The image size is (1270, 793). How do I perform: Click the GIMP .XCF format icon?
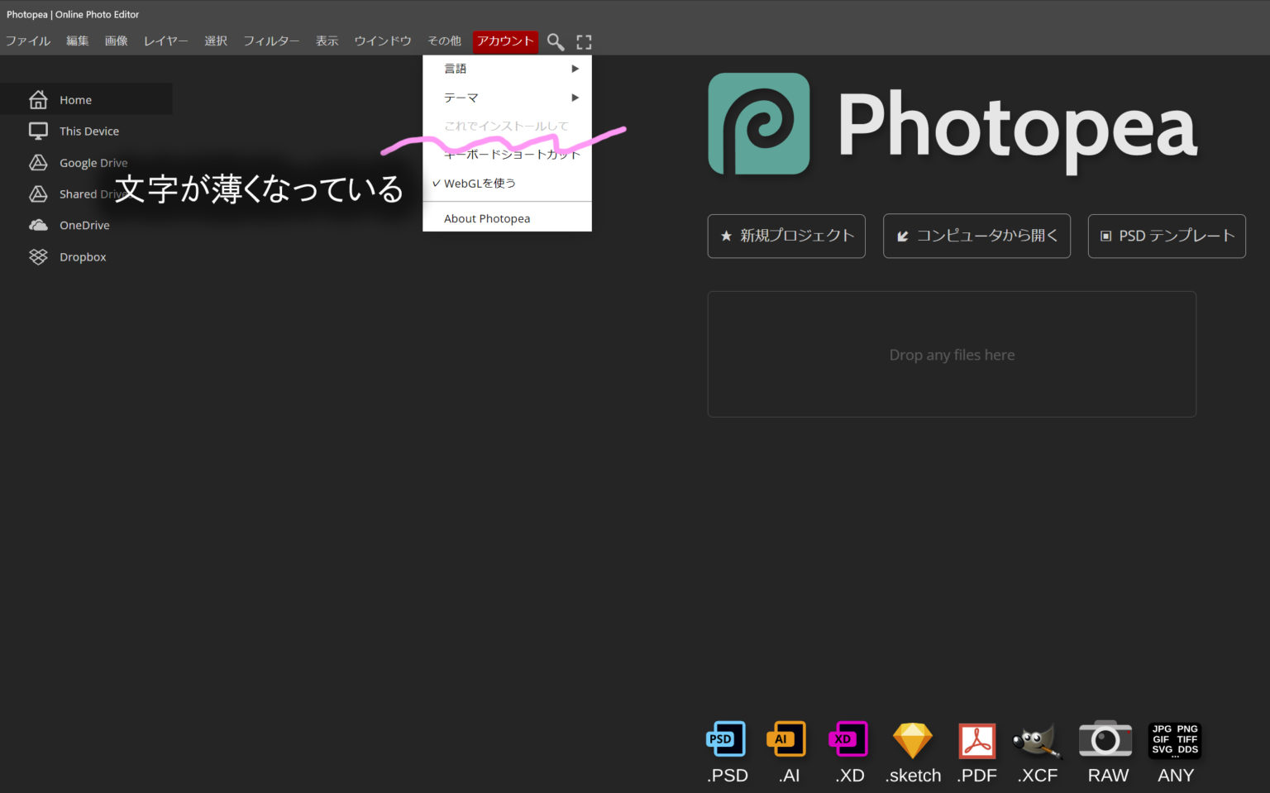1037,738
